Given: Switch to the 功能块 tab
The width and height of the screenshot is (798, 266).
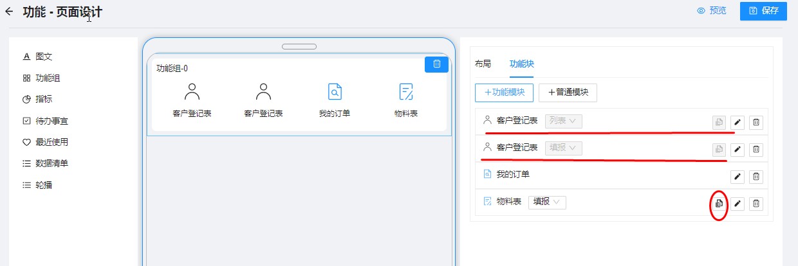Looking at the screenshot, I should pos(521,64).
